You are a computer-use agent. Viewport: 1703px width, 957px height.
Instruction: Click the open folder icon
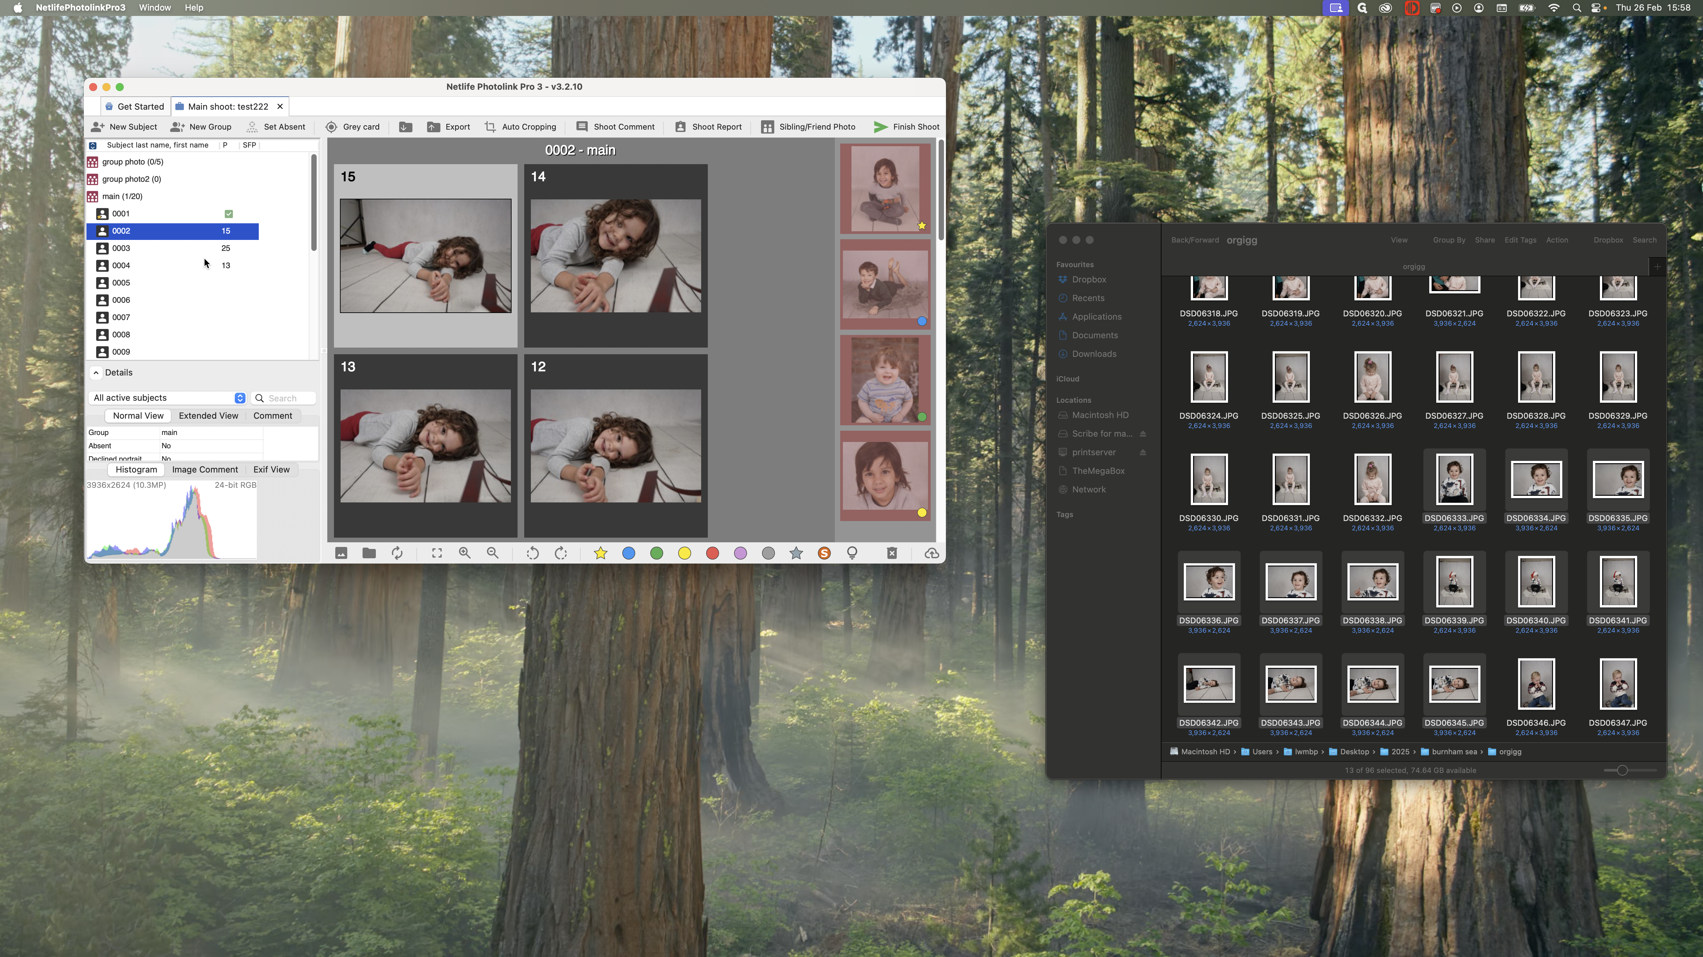tap(369, 553)
